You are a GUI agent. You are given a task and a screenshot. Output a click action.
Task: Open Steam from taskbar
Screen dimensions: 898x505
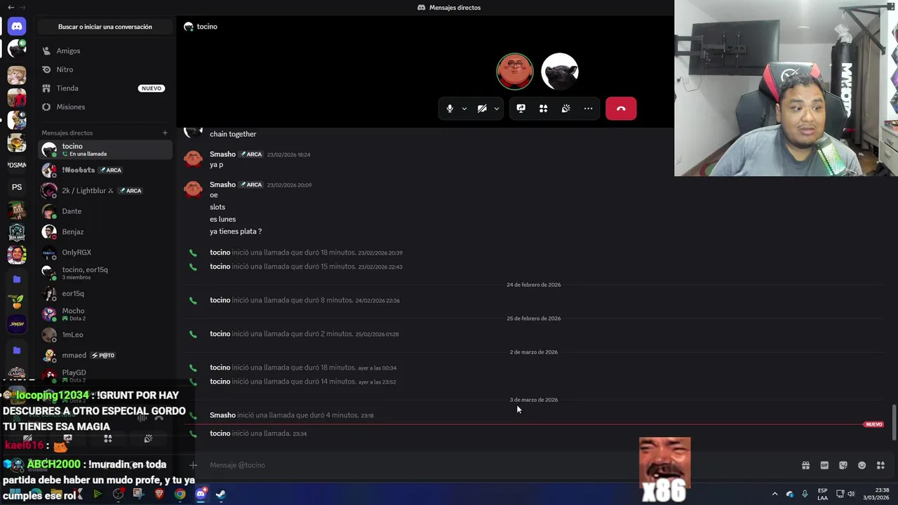(x=221, y=494)
